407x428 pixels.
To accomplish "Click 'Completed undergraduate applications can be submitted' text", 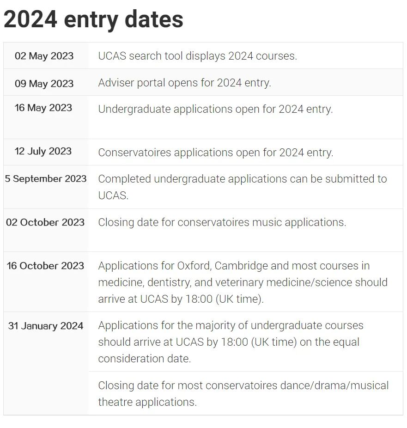I will pyautogui.click(x=242, y=179).
